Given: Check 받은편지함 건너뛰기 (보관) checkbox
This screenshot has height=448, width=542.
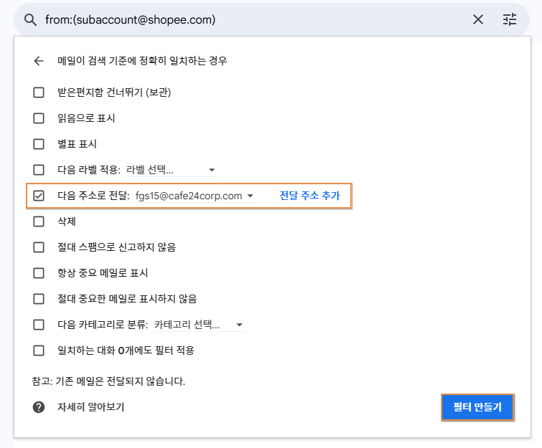Looking at the screenshot, I should [x=39, y=92].
